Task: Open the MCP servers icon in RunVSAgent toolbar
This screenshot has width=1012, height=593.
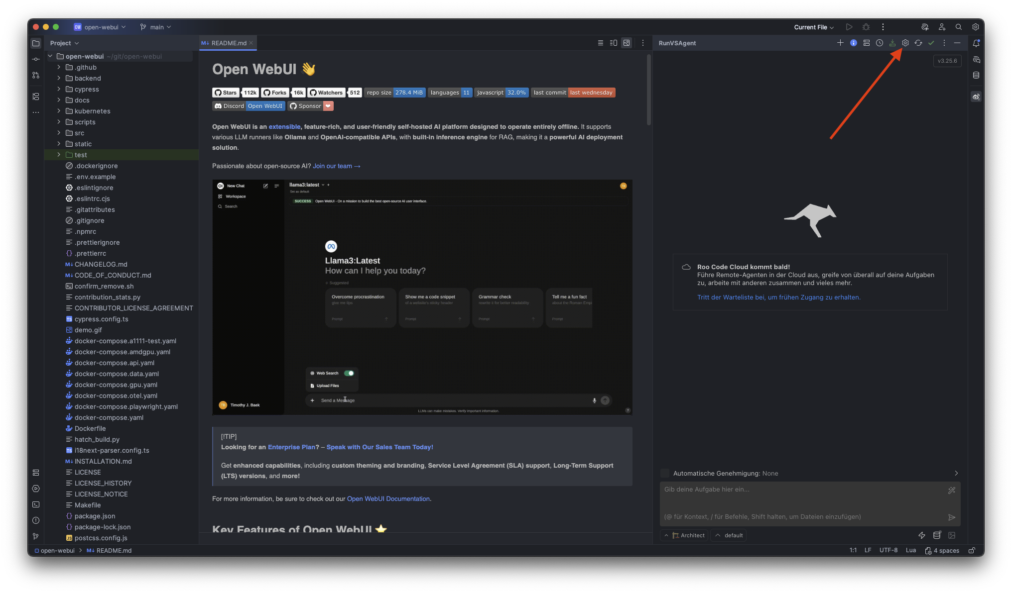Action: (867, 43)
